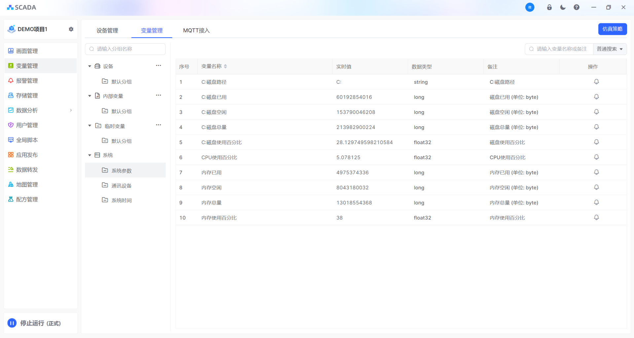This screenshot has height=338, width=634.
Task: Open the help question mark icon
Action: (577, 7)
